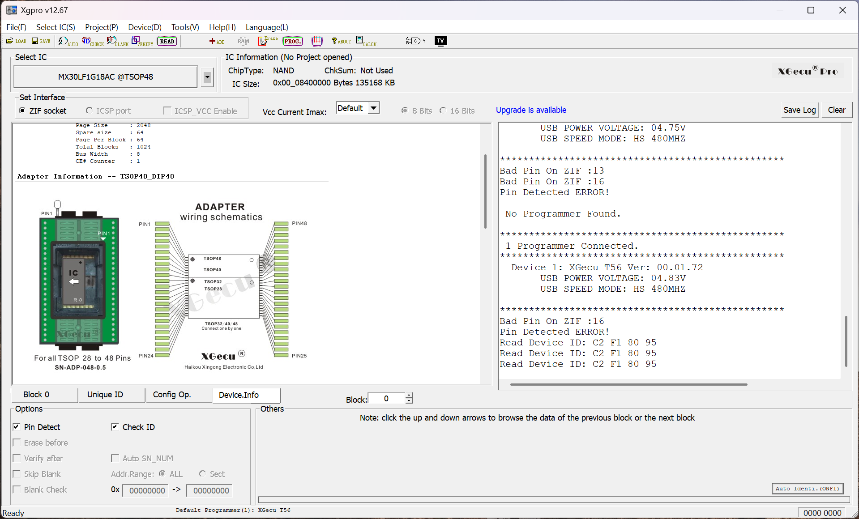Click the SAVE toolbar icon
This screenshot has height=519, width=859.
point(41,41)
